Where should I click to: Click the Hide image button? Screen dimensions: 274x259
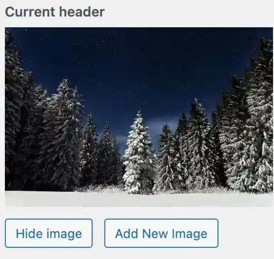tap(49, 233)
